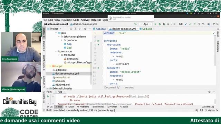Click the Build project hammer icon
Image resolution: width=221 pixels, height=124 pixels.
tap(135, 24)
